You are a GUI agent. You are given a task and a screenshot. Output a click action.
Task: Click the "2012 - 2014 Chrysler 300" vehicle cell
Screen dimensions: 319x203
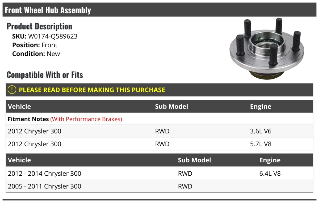tap(44, 174)
